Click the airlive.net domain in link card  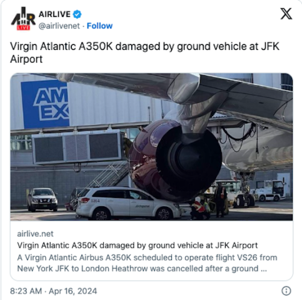tap(35, 234)
